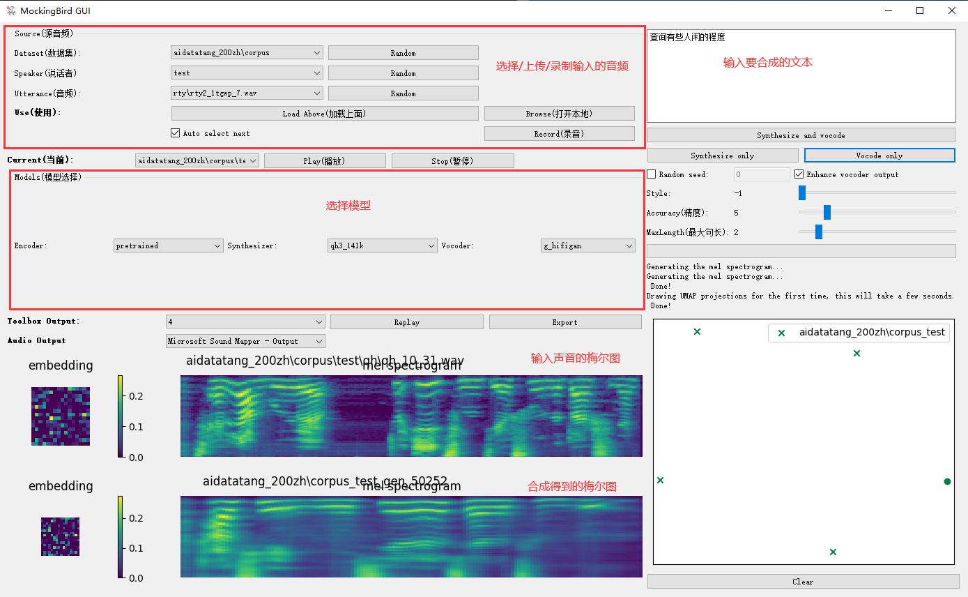
Task: Click the Accuracy slider handle
Action: point(827,212)
